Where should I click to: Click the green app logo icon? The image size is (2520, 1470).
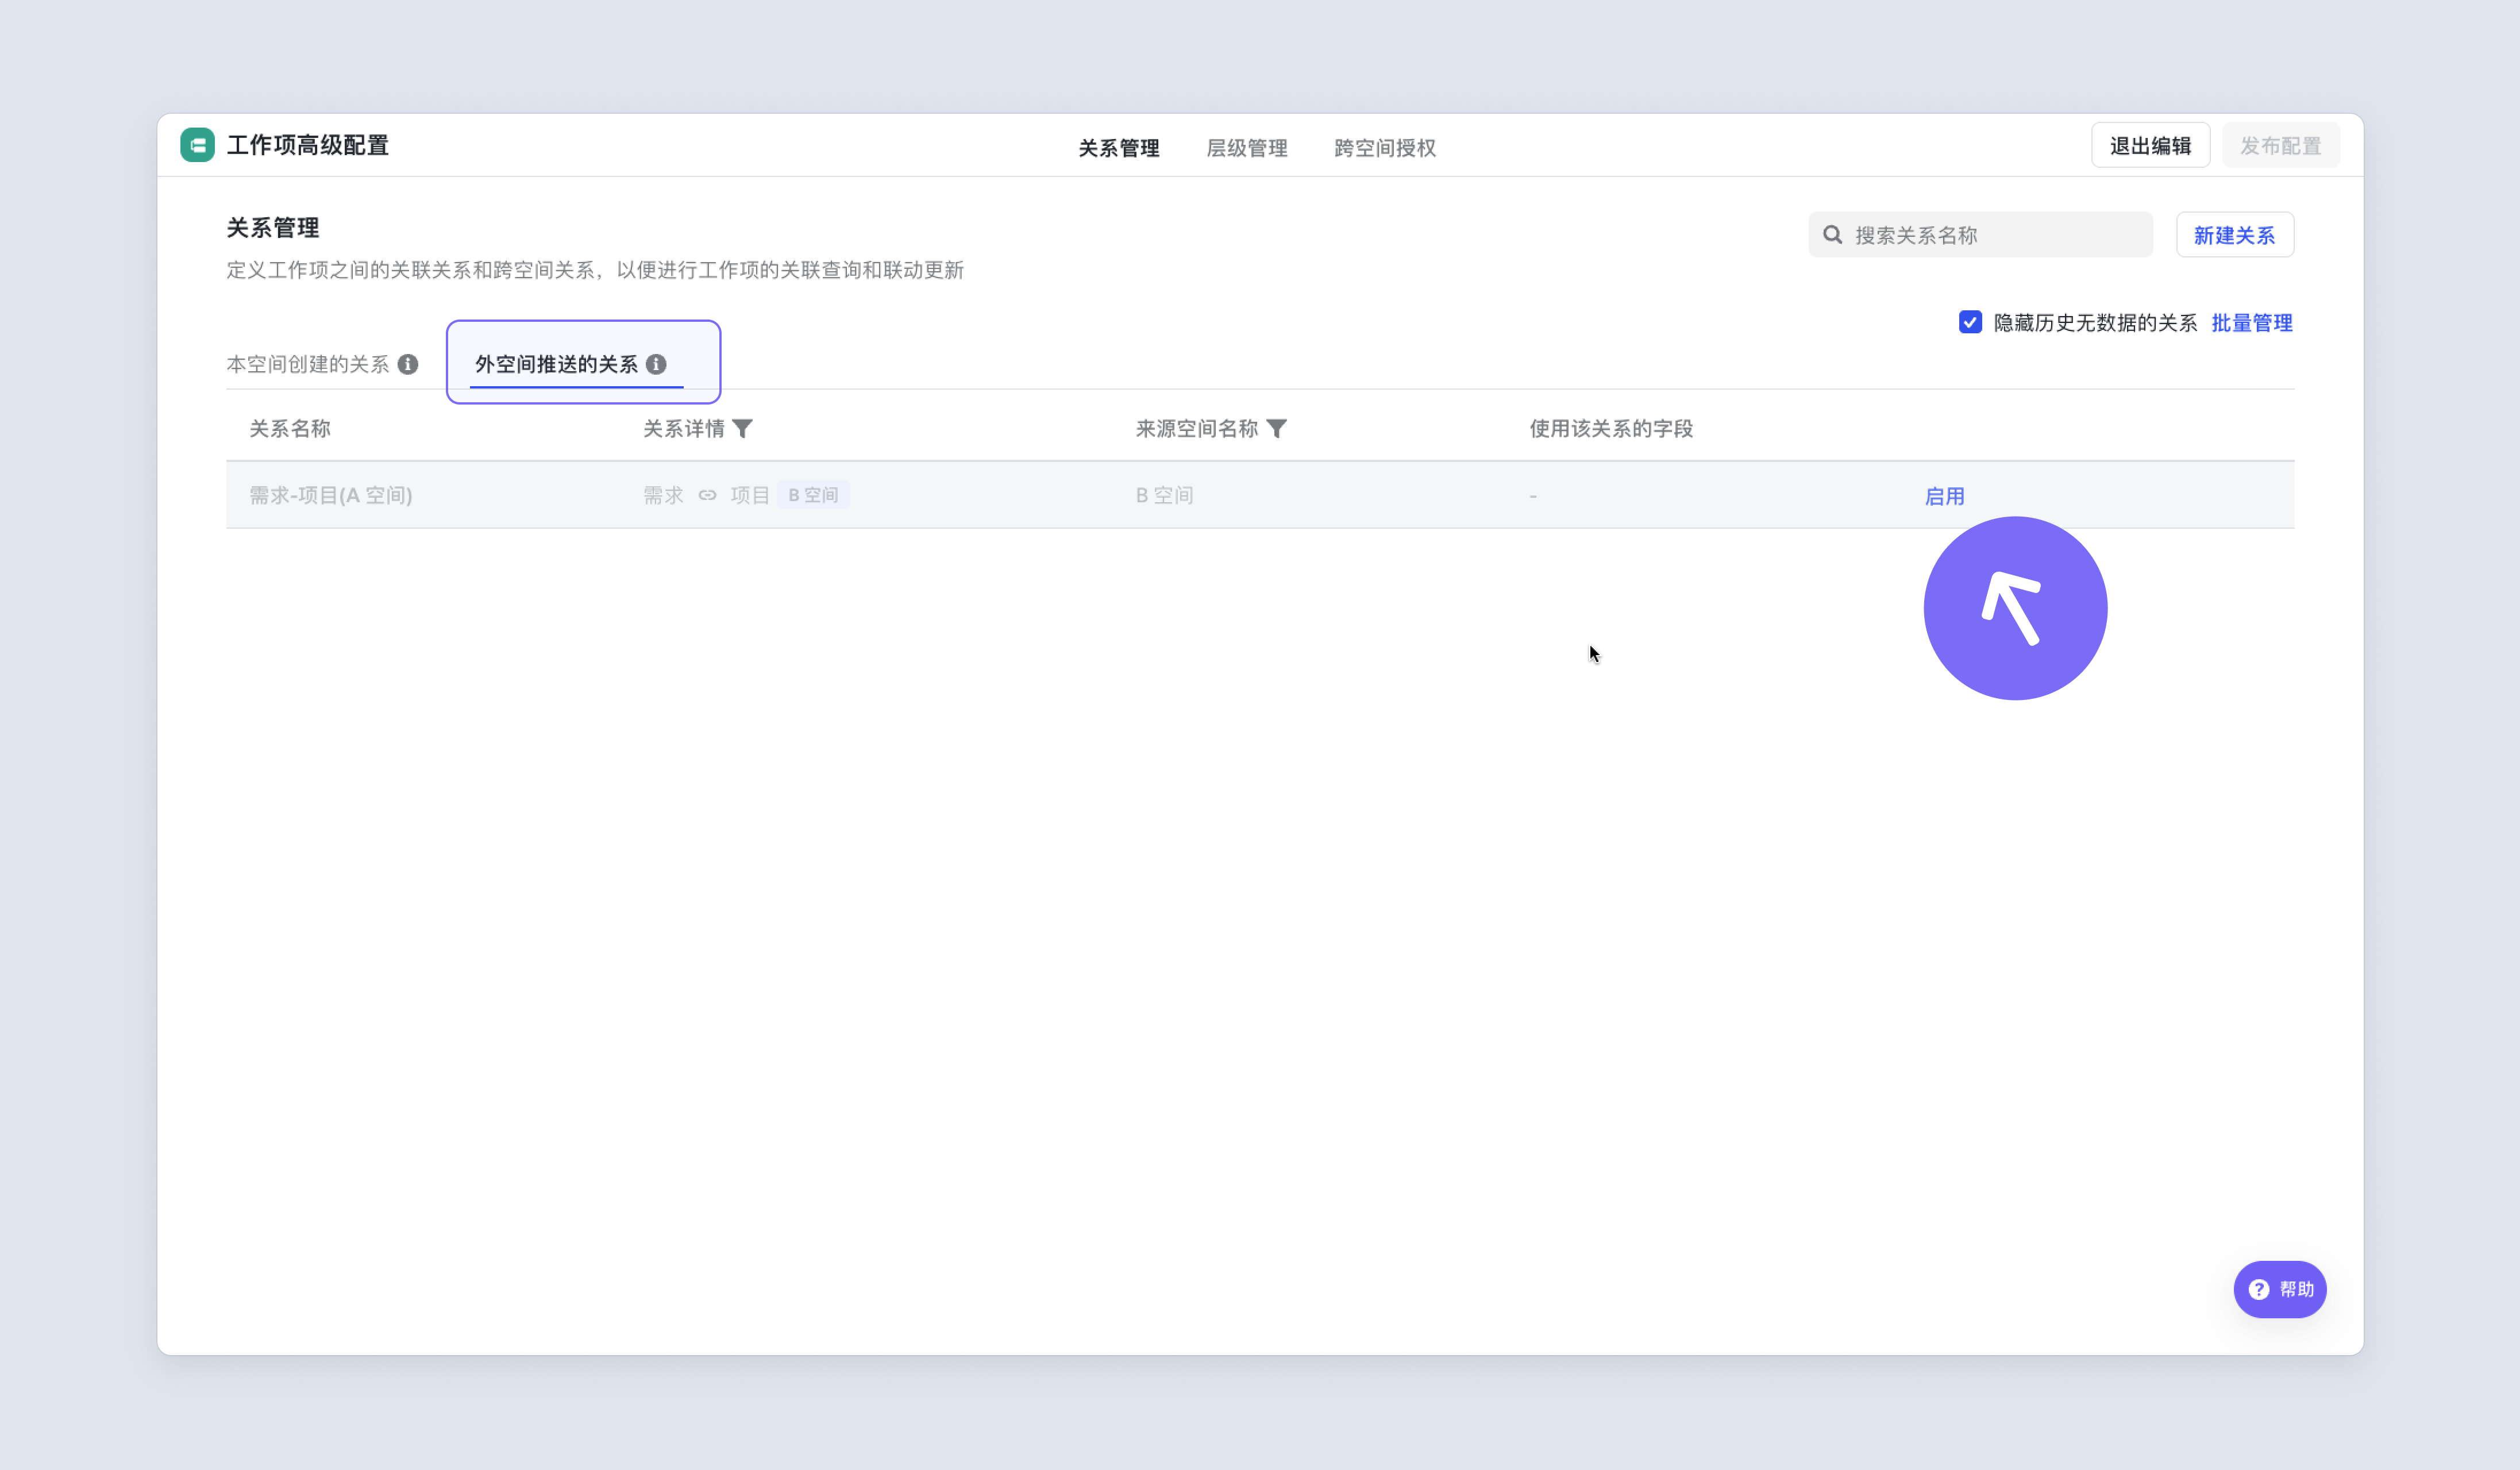pyautogui.click(x=197, y=145)
